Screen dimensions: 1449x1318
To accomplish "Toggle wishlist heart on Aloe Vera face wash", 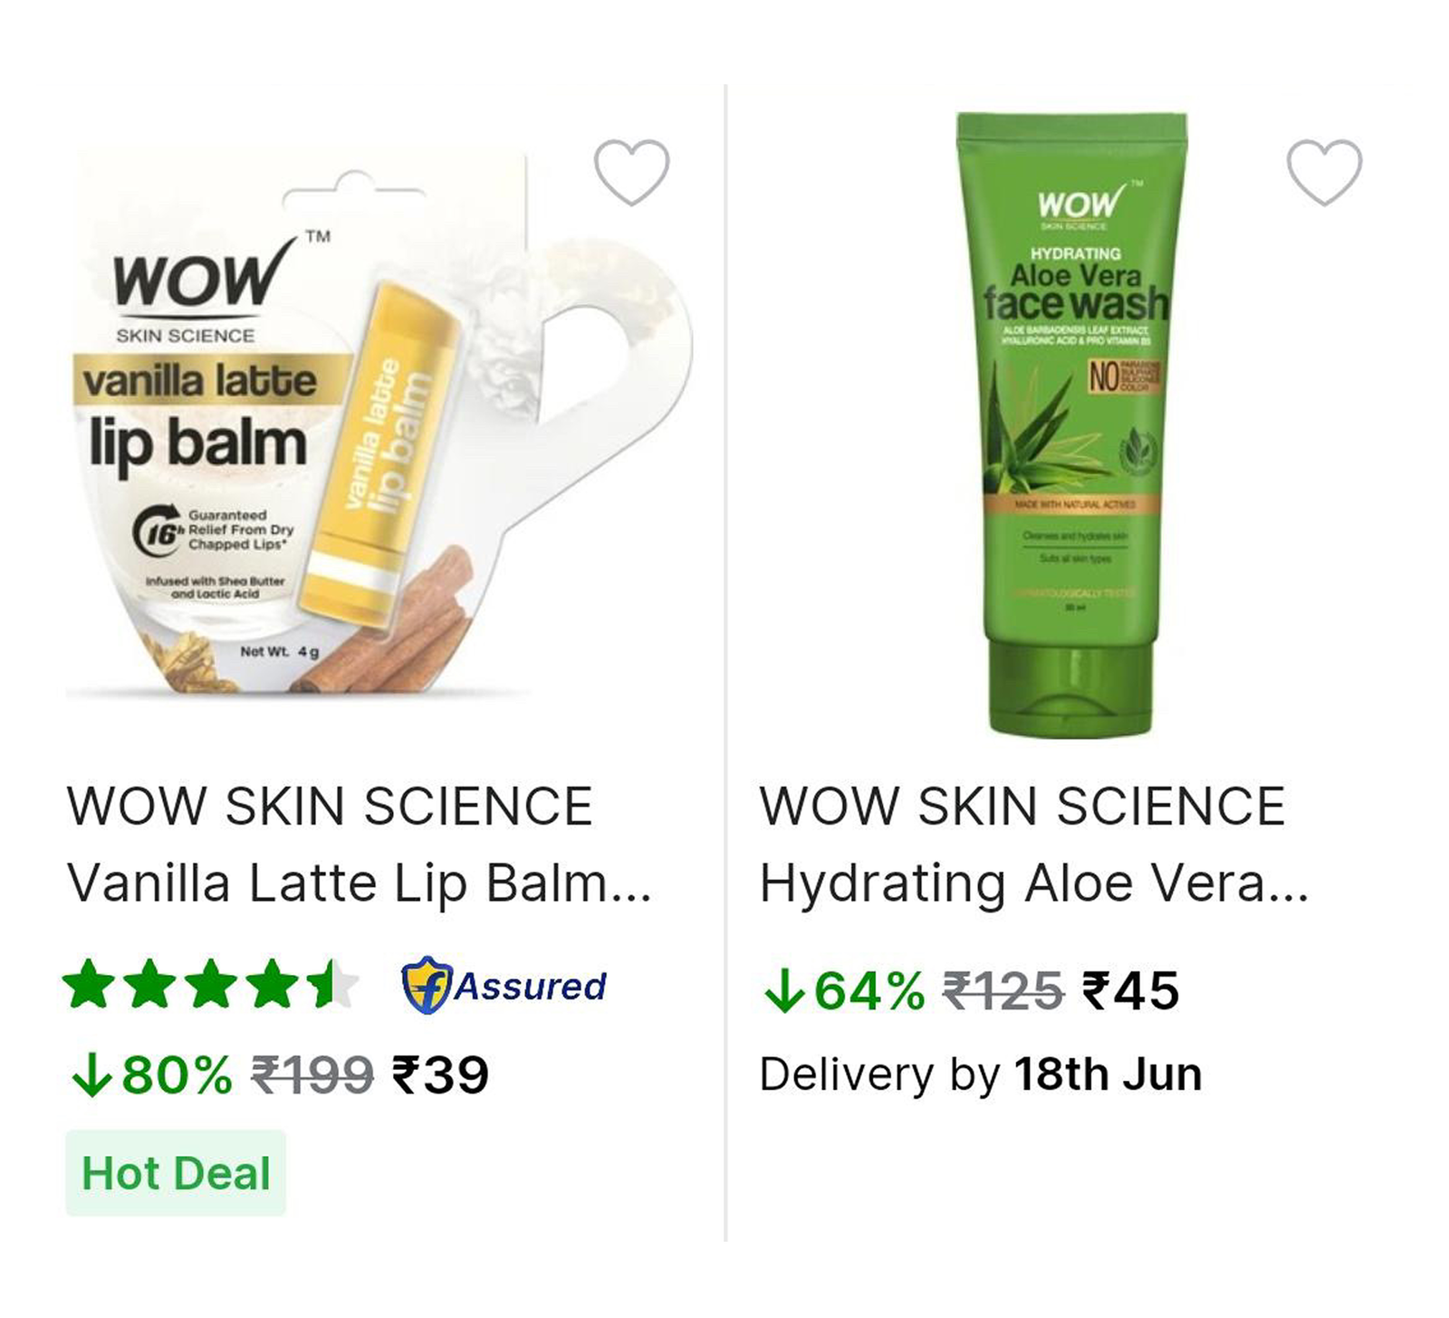I will point(1324,172).
